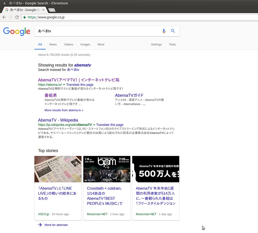Click the green secure padlock icon
The width and height of the screenshot is (258, 233).
point(24,17)
